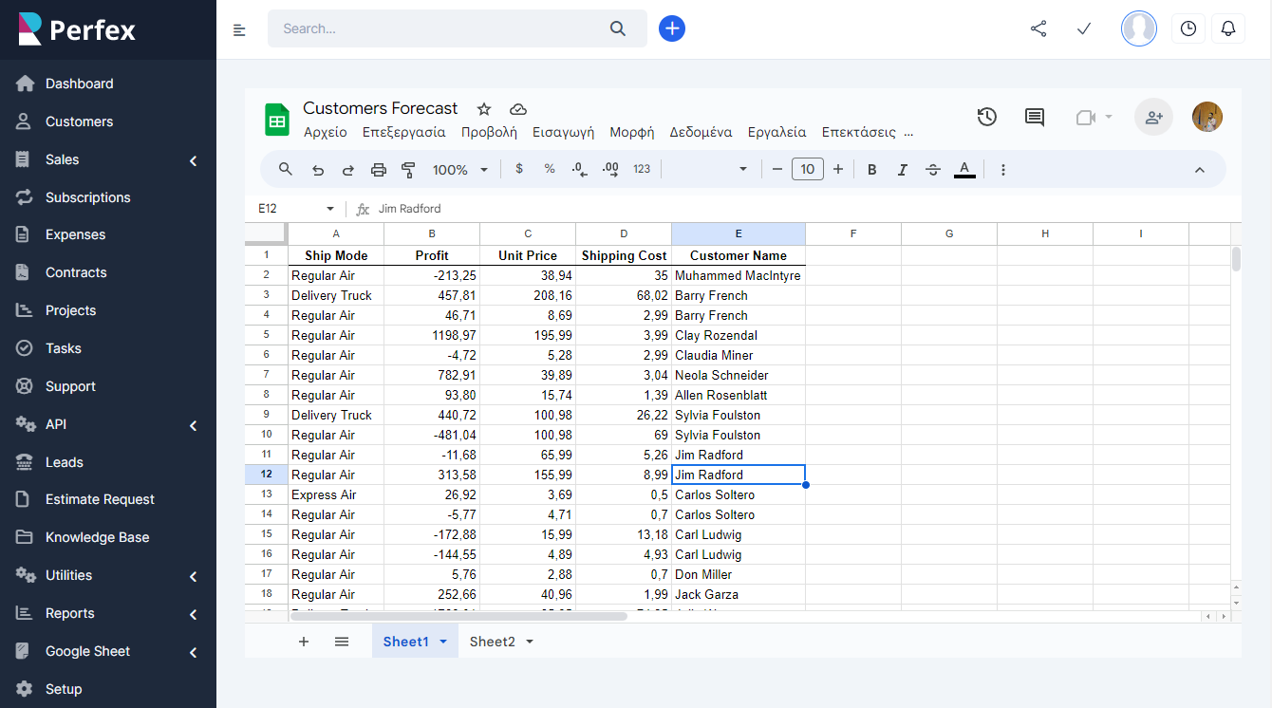Image resolution: width=1272 pixels, height=708 pixels.
Task: Open the Εισαγωγή menu
Action: pos(563,132)
